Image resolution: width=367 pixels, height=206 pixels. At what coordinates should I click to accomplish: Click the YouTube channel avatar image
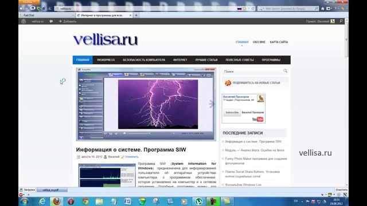click(260, 98)
